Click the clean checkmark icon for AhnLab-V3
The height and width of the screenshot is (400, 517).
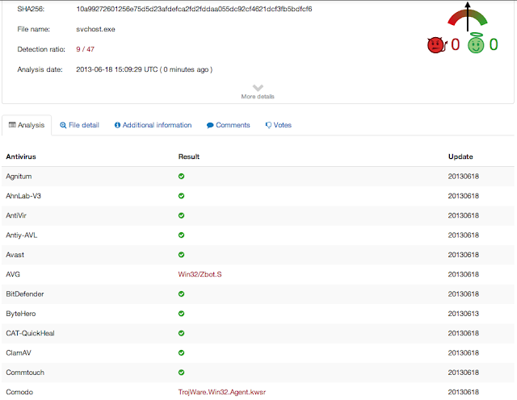click(x=181, y=196)
